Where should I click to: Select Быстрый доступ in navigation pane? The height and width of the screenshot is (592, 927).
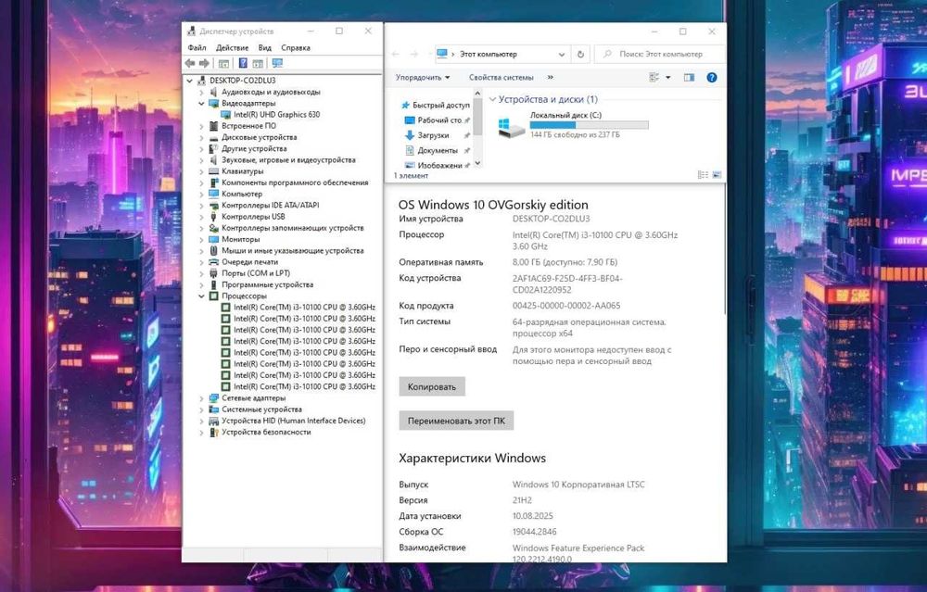[441, 106]
